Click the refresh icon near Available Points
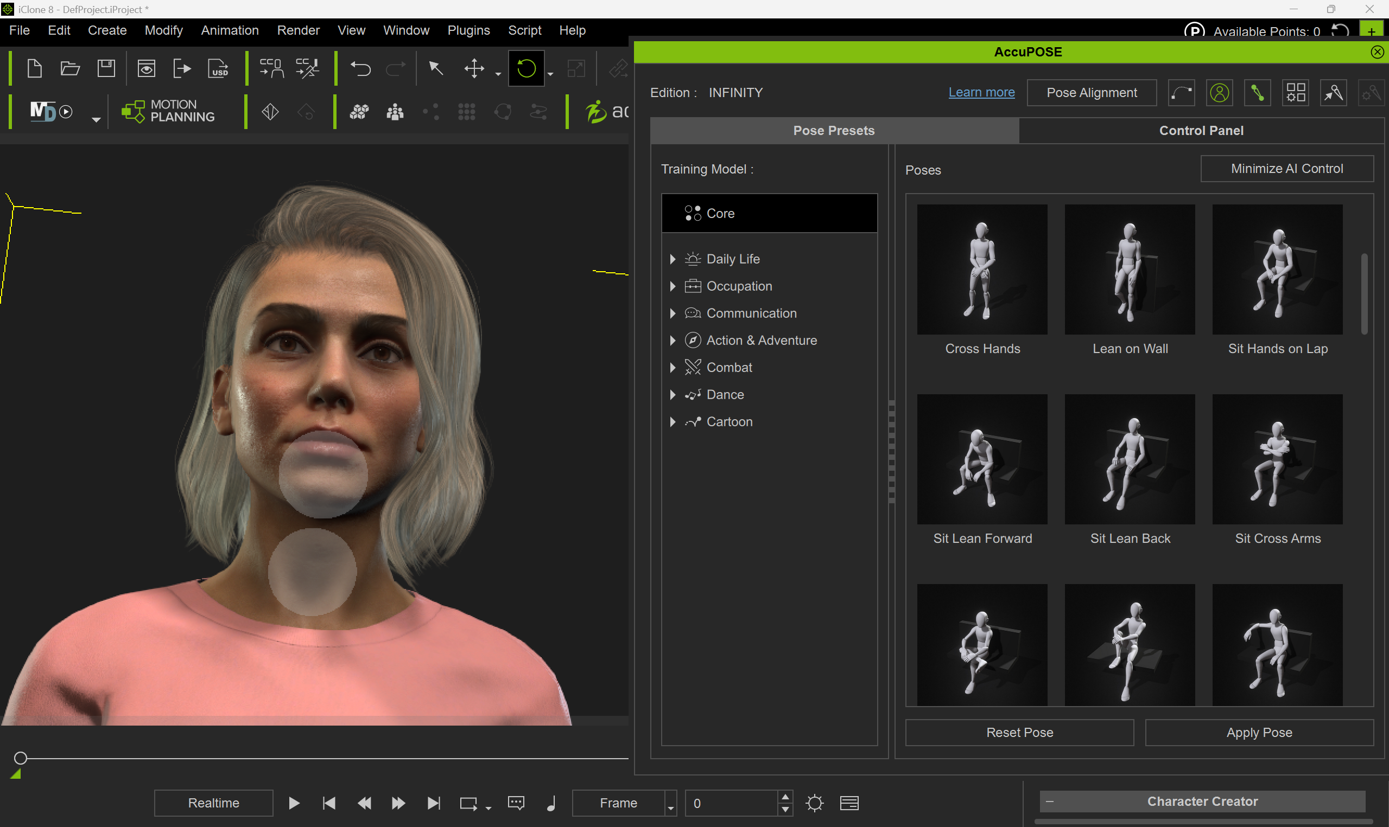This screenshot has height=827, width=1389. point(1341,31)
